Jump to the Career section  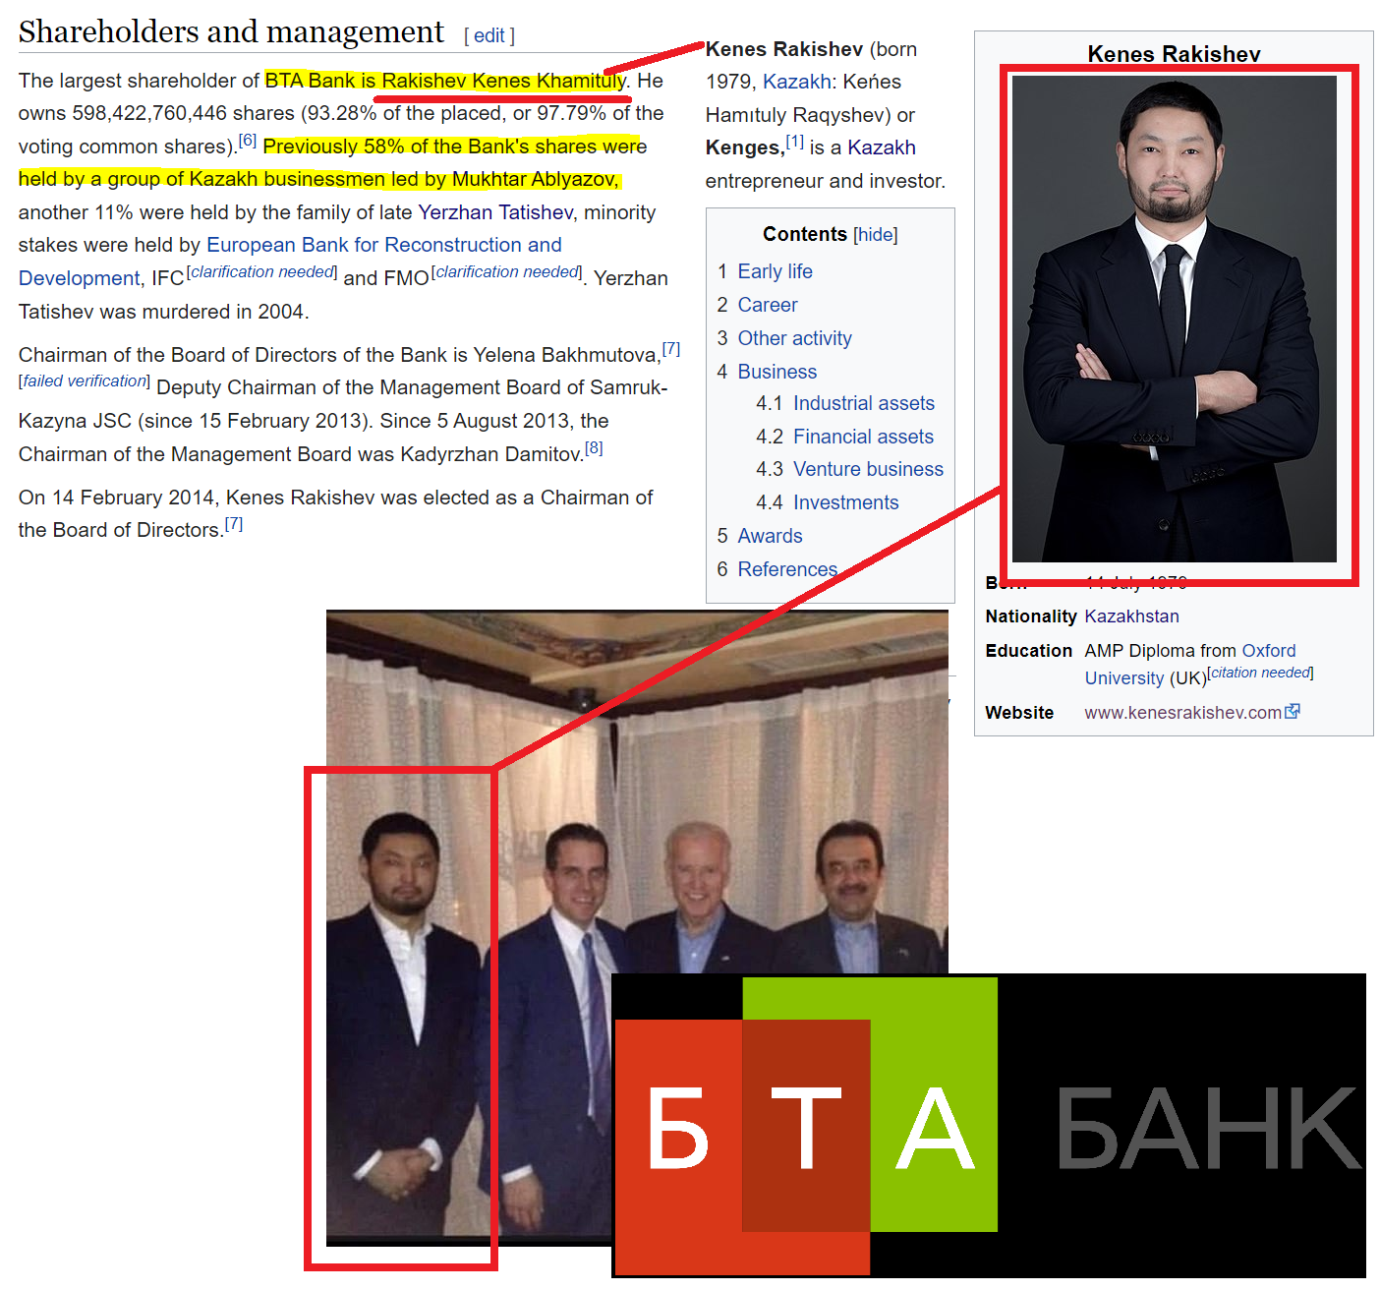click(768, 305)
